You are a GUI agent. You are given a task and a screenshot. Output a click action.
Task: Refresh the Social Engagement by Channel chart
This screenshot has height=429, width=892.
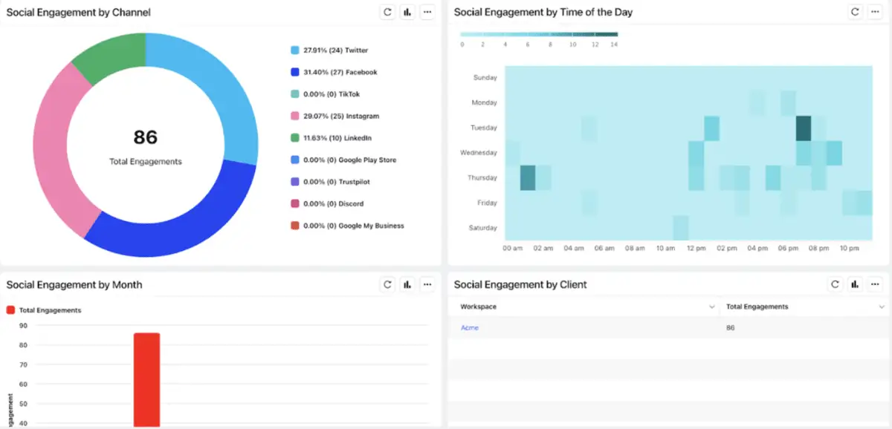(x=387, y=12)
